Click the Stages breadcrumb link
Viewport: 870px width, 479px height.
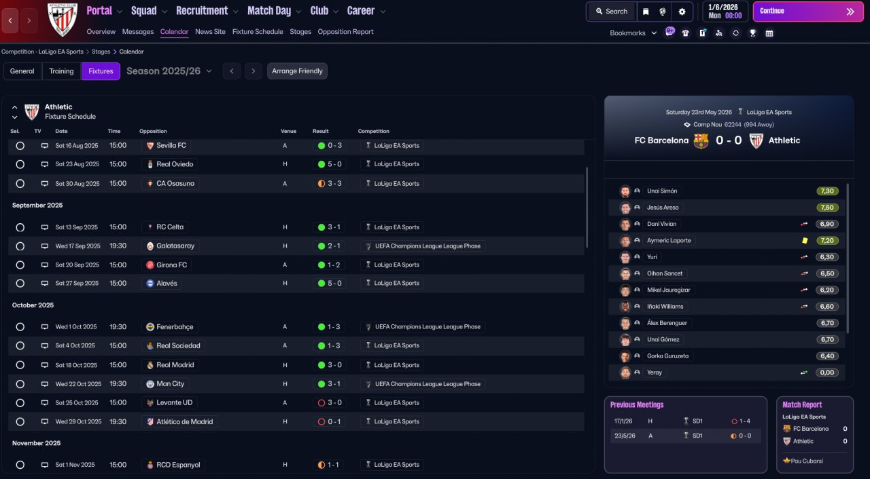coord(101,52)
